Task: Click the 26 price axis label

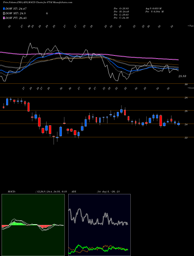Action: tap(186, 111)
